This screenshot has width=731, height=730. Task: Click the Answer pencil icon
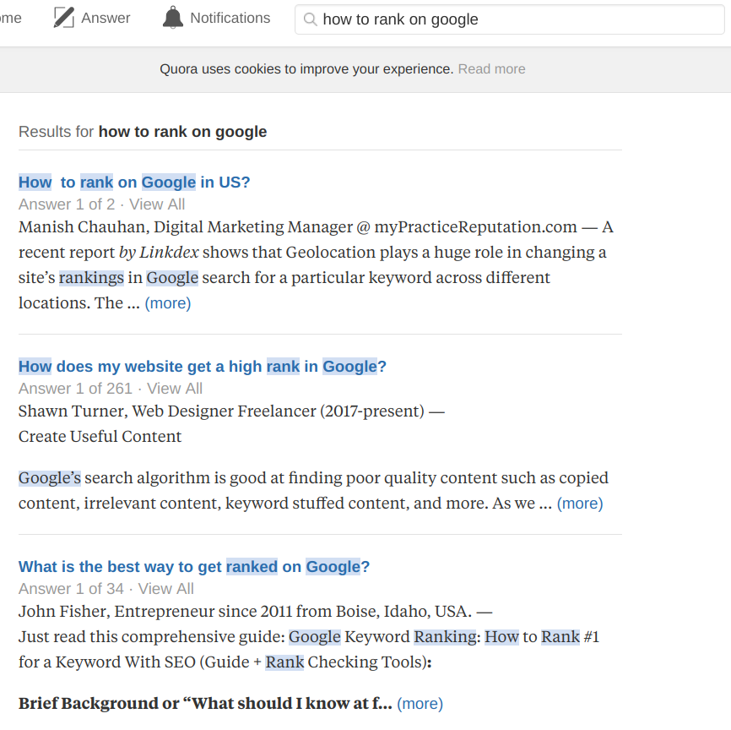pos(64,18)
